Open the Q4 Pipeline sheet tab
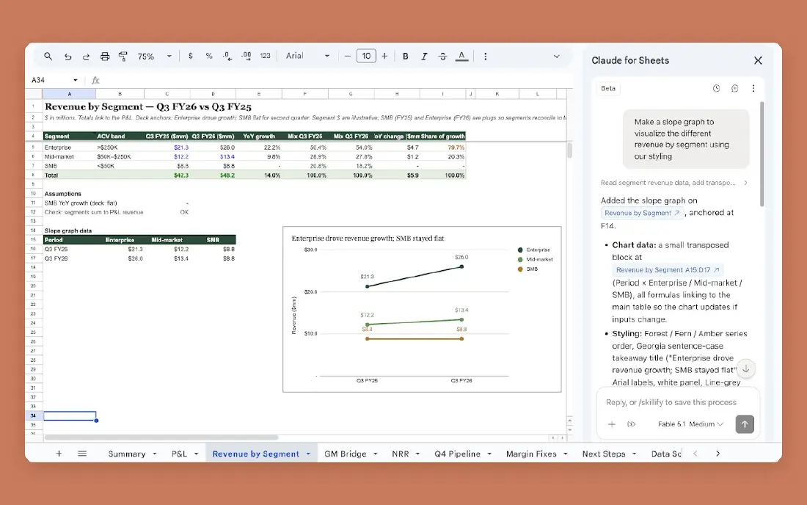 [x=463, y=454]
